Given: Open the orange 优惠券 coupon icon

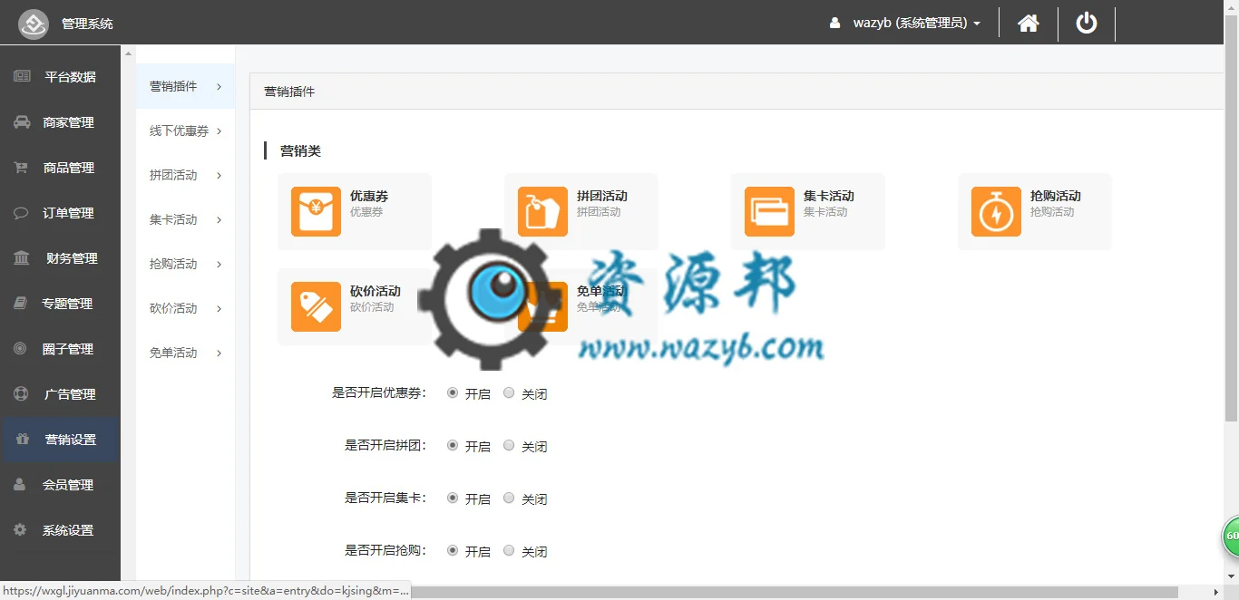Looking at the screenshot, I should click(316, 211).
